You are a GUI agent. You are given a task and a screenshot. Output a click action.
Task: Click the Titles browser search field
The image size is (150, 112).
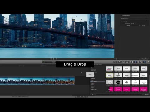118,95
